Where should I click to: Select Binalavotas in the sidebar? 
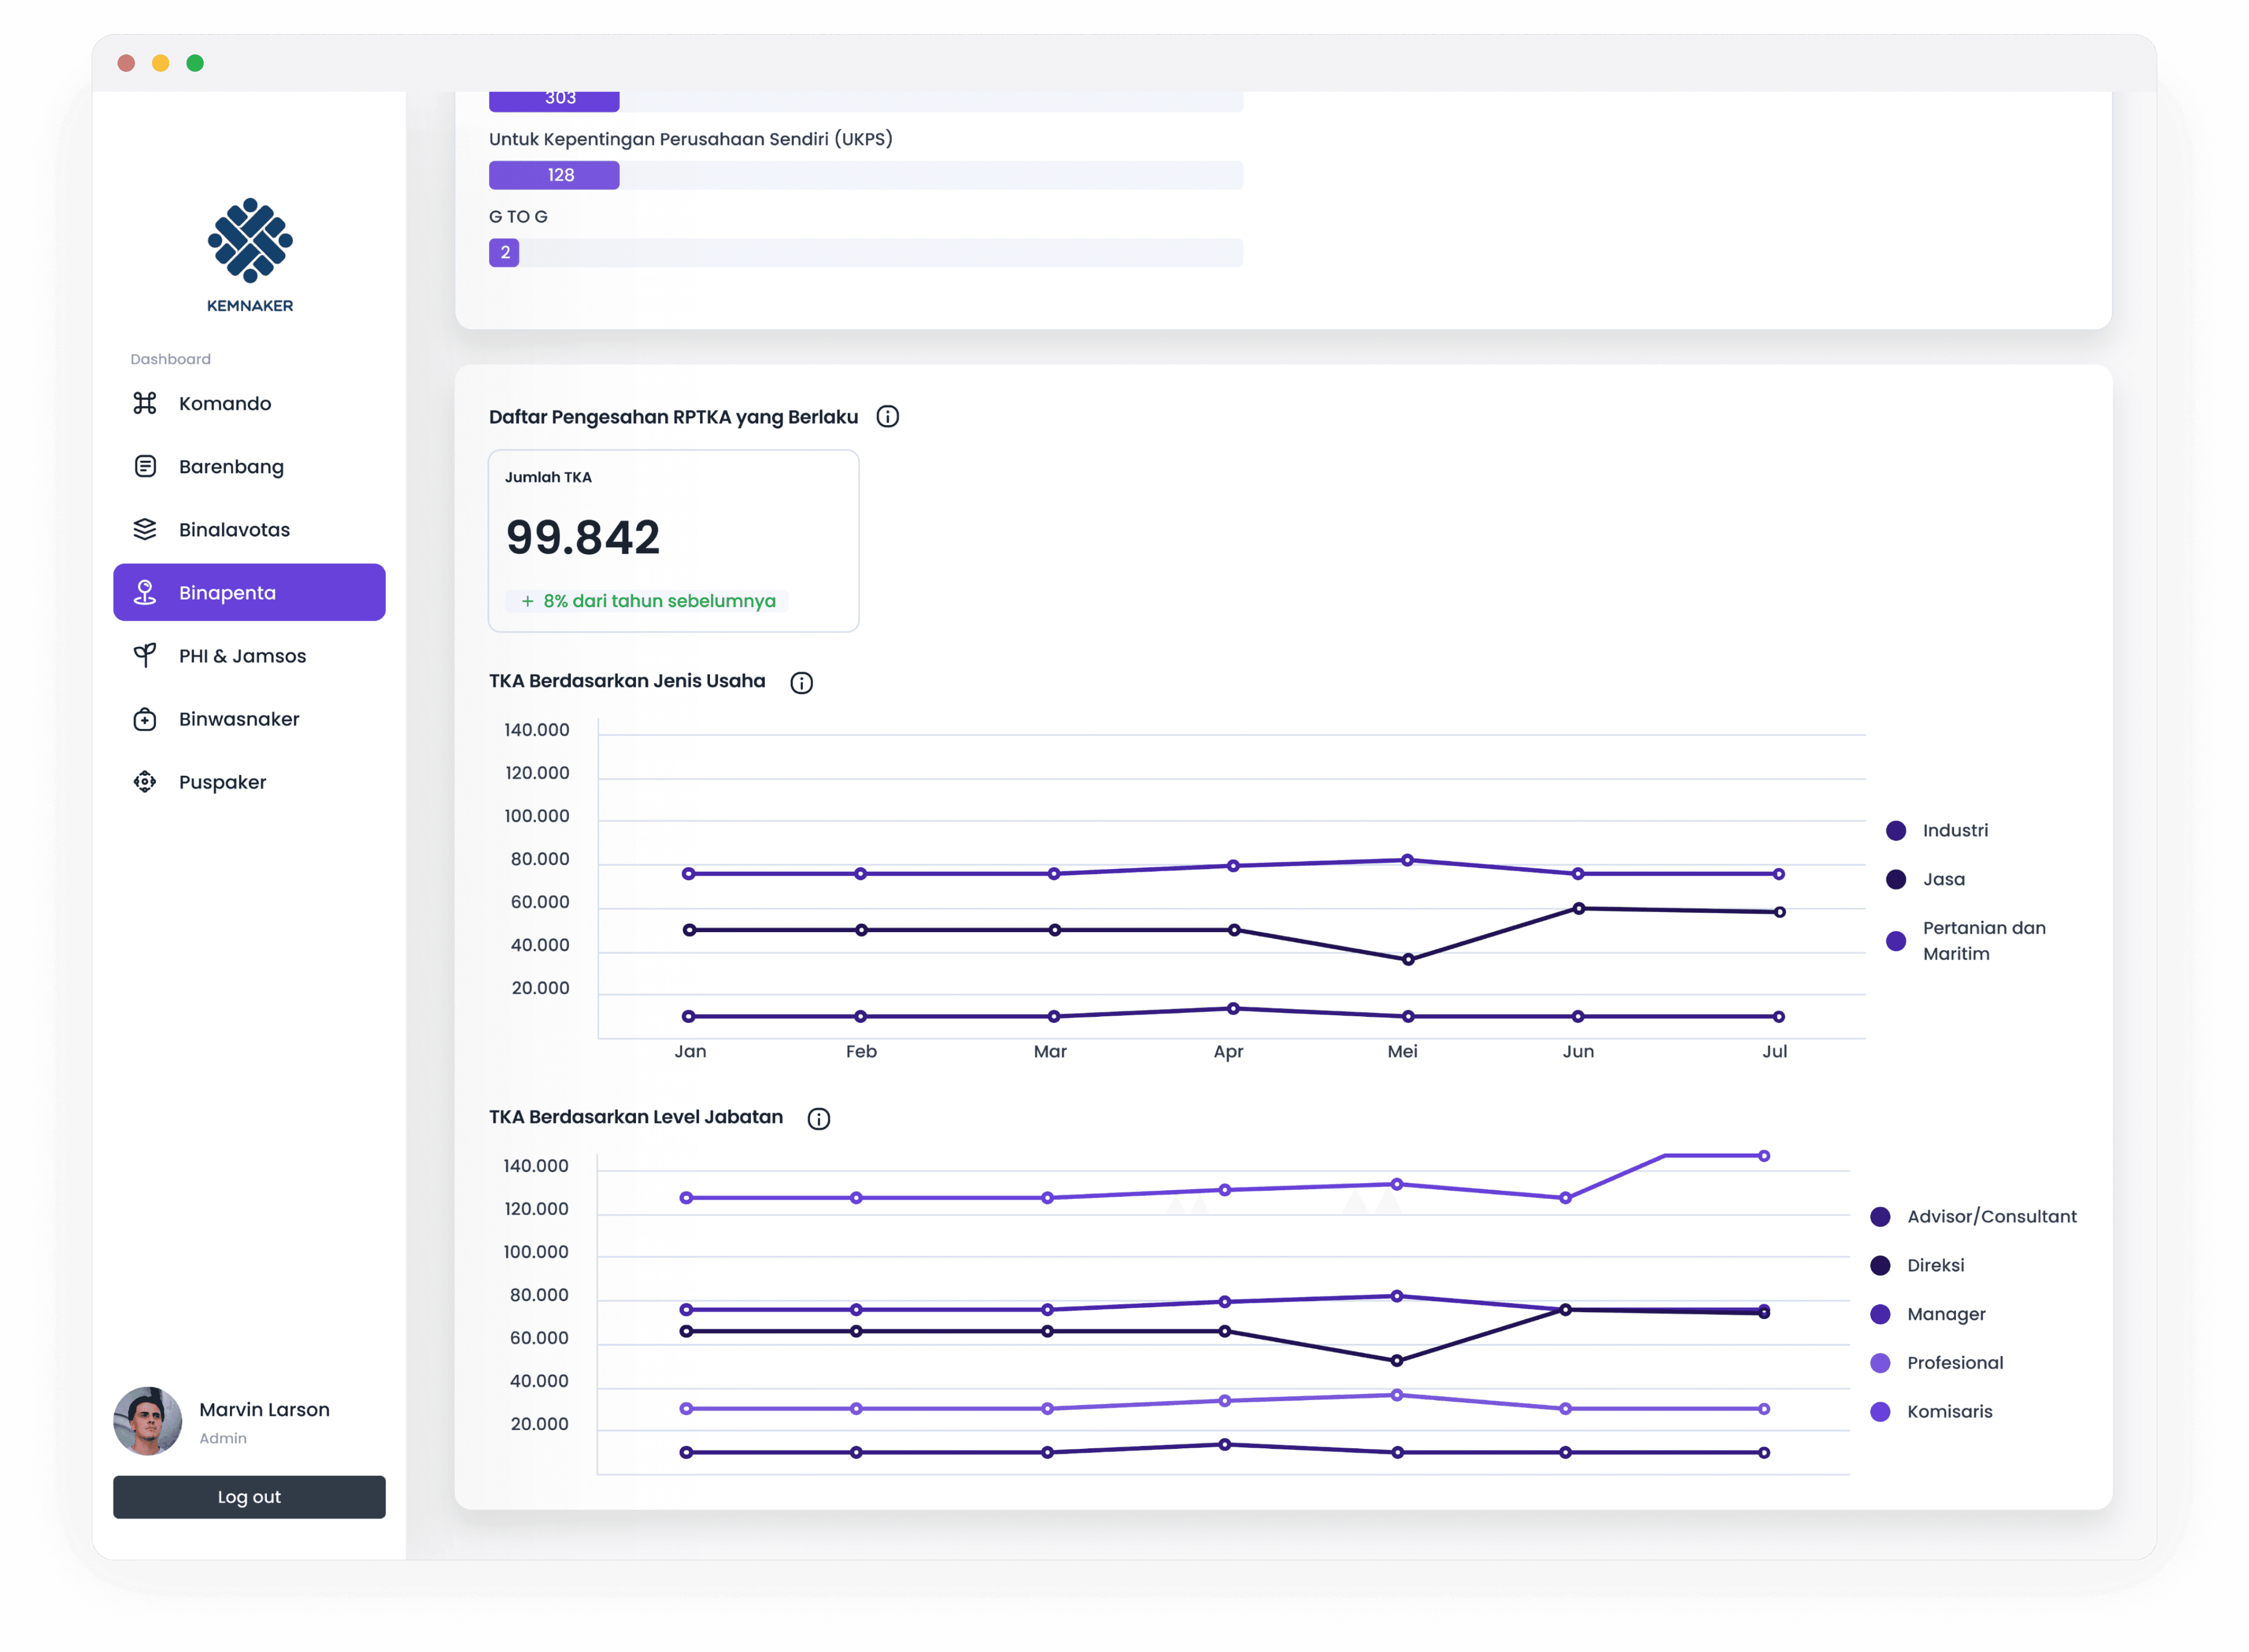249,529
